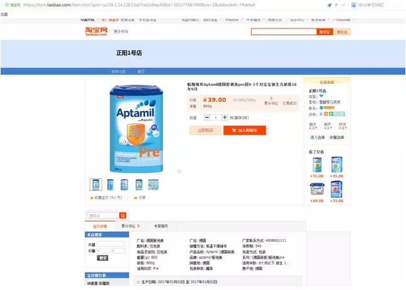Switch to the 累计评论 tab

pyautogui.click(x=131, y=226)
